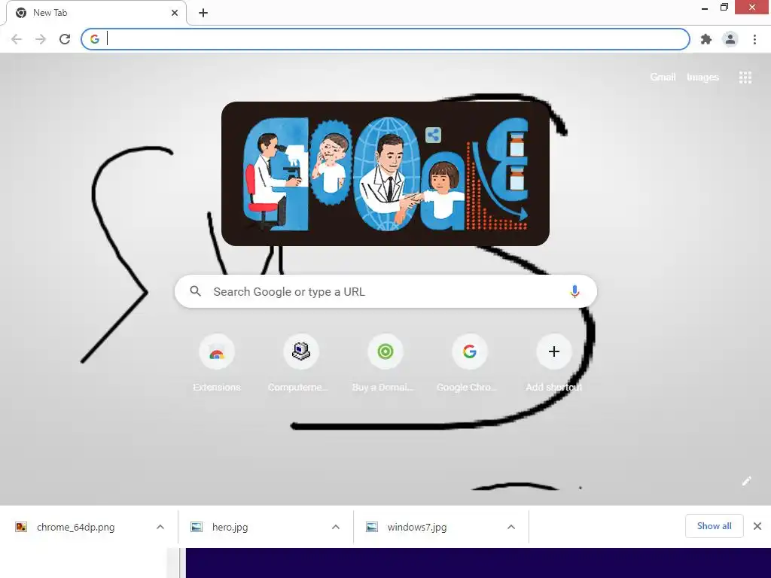Go forward with the forward arrow
The width and height of the screenshot is (771, 578).
[41, 39]
